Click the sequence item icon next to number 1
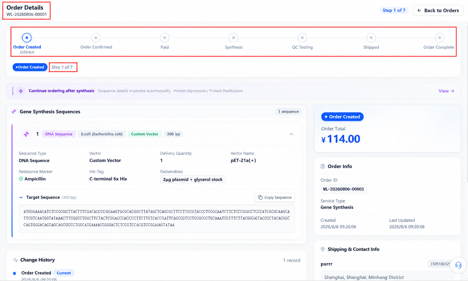 click(x=26, y=134)
